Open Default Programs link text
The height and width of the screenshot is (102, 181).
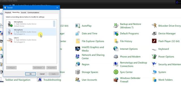130,33
